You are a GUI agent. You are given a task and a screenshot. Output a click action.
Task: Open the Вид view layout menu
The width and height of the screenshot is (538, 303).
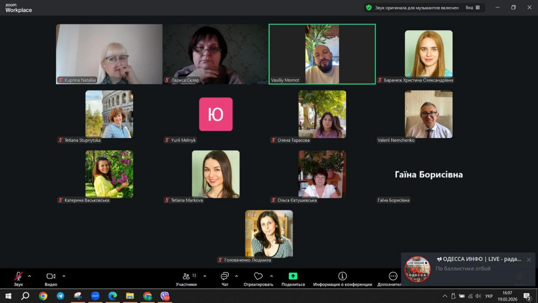pyautogui.click(x=472, y=8)
